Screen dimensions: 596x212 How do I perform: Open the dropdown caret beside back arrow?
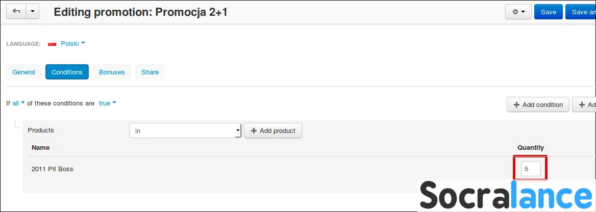pyautogui.click(x=32, y=11)
